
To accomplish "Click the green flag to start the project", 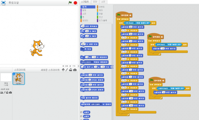I will pyautogui.click(x=70, y=3).
